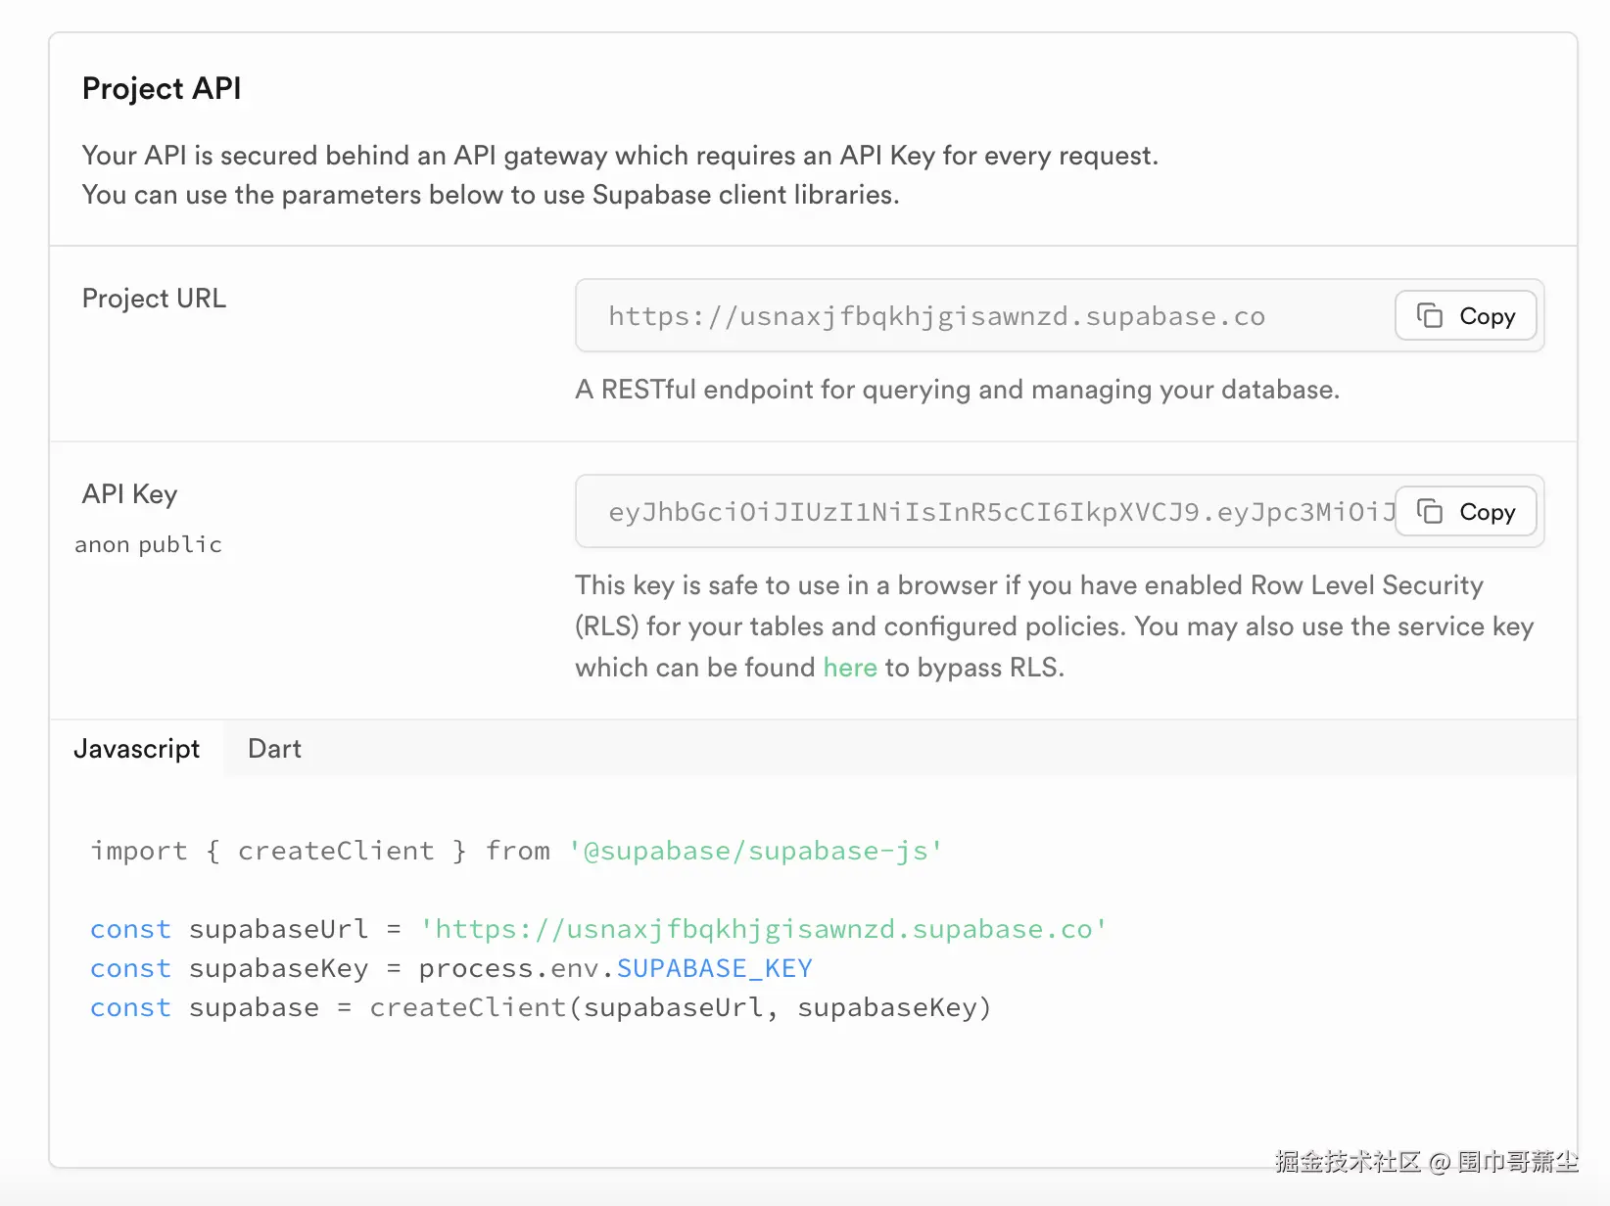
Task: Switch to the Dart tab
Action: click(x=274, y=749)
